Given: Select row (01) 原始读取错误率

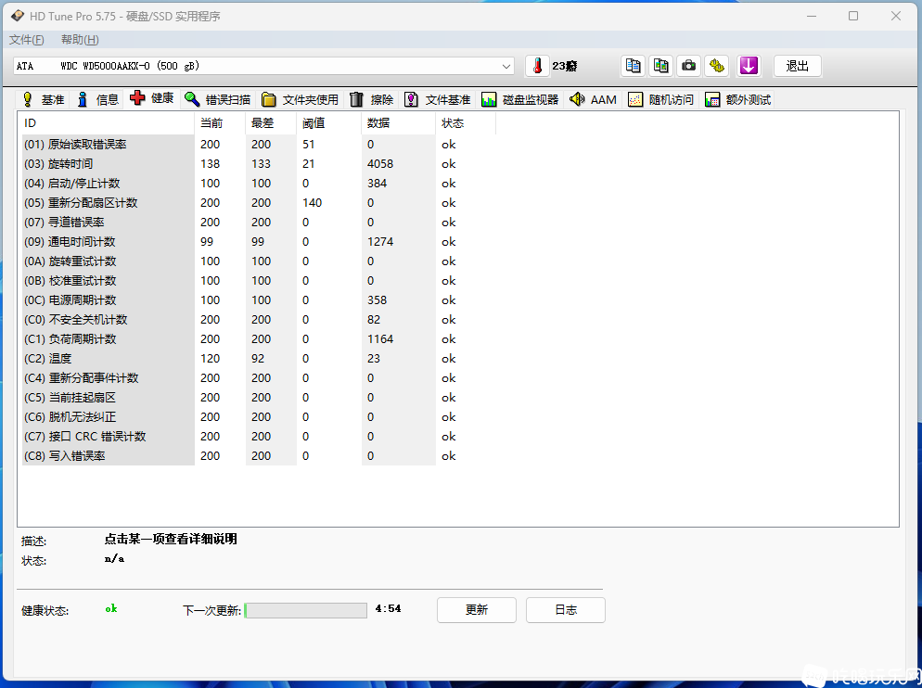Looking at the screenshot, I should point(259,144).
